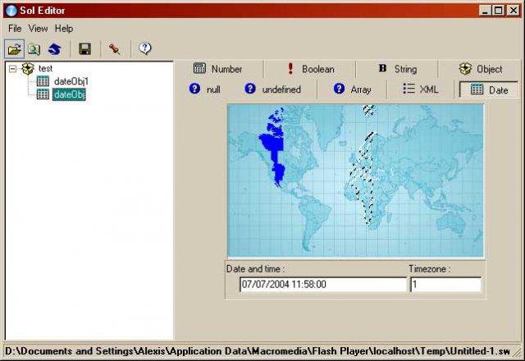Screen dimensions: 525x361
Task: Select the Boolean type button
Action: (x=311, y=69)
